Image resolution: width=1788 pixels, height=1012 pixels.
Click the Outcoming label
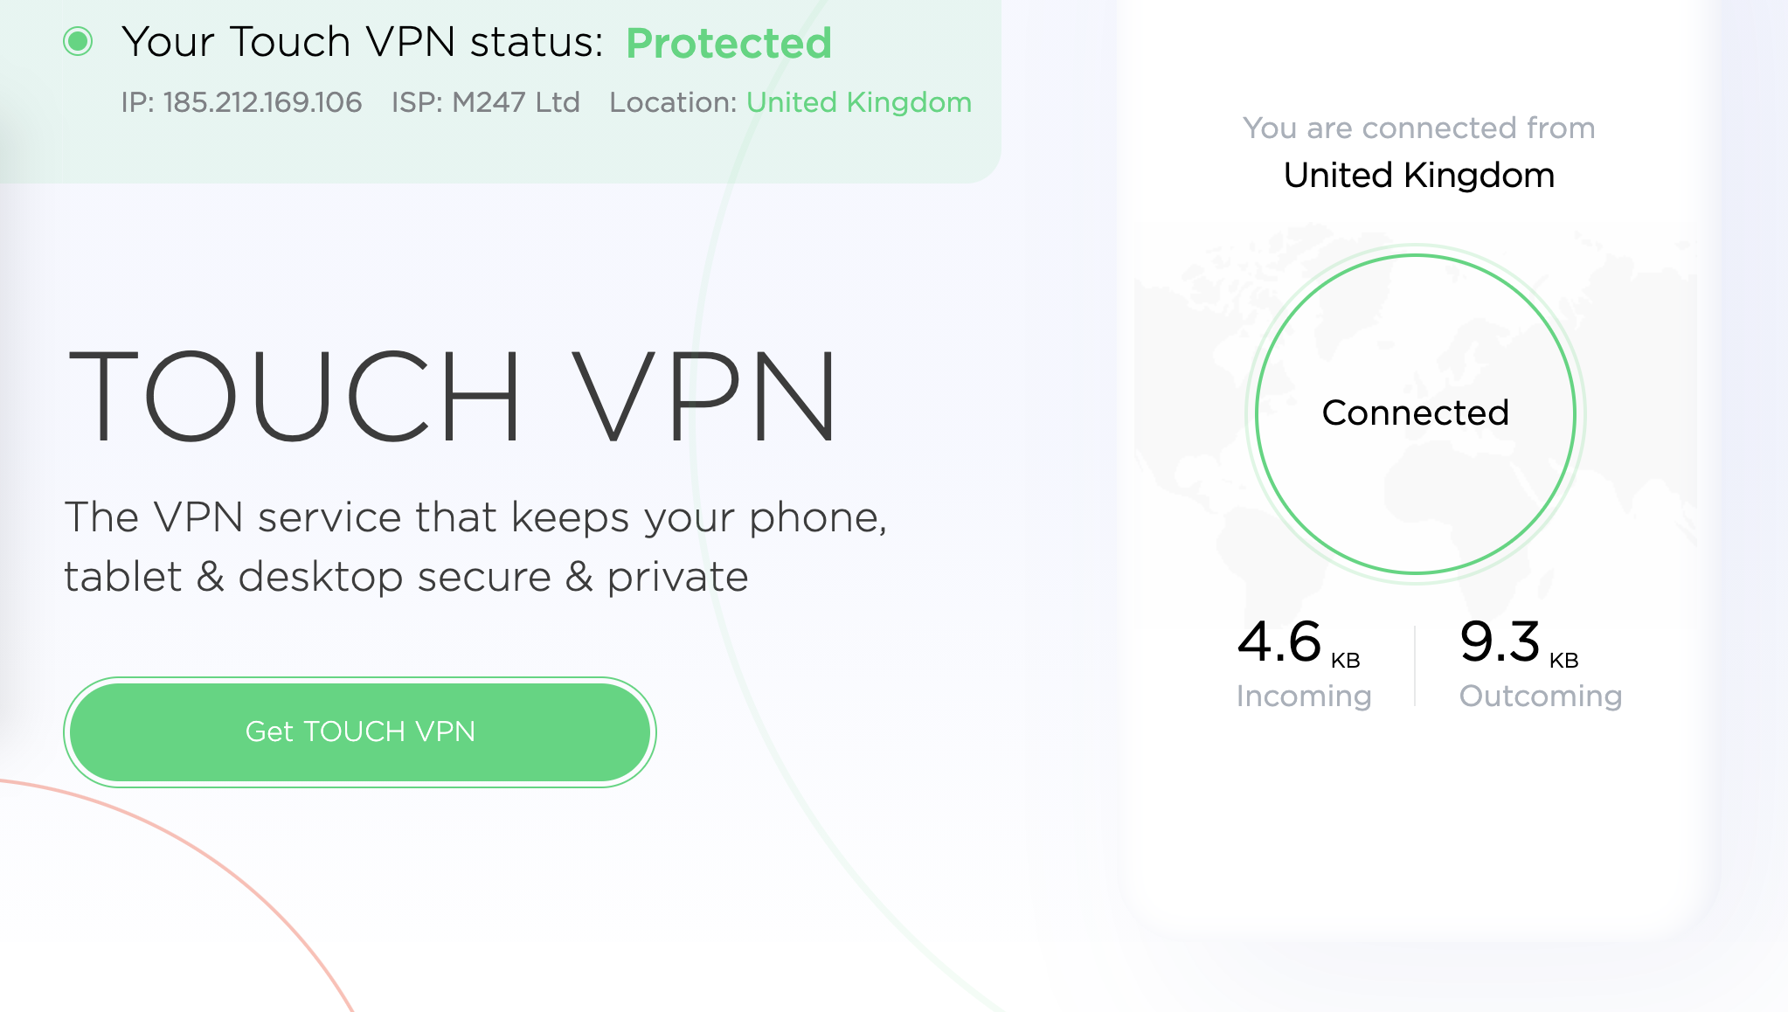pos(1541,696)
